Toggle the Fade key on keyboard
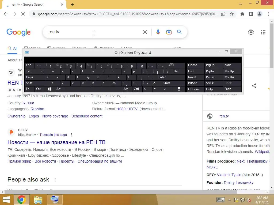Viewport: 274px width, 205px height. click(232, 89)
